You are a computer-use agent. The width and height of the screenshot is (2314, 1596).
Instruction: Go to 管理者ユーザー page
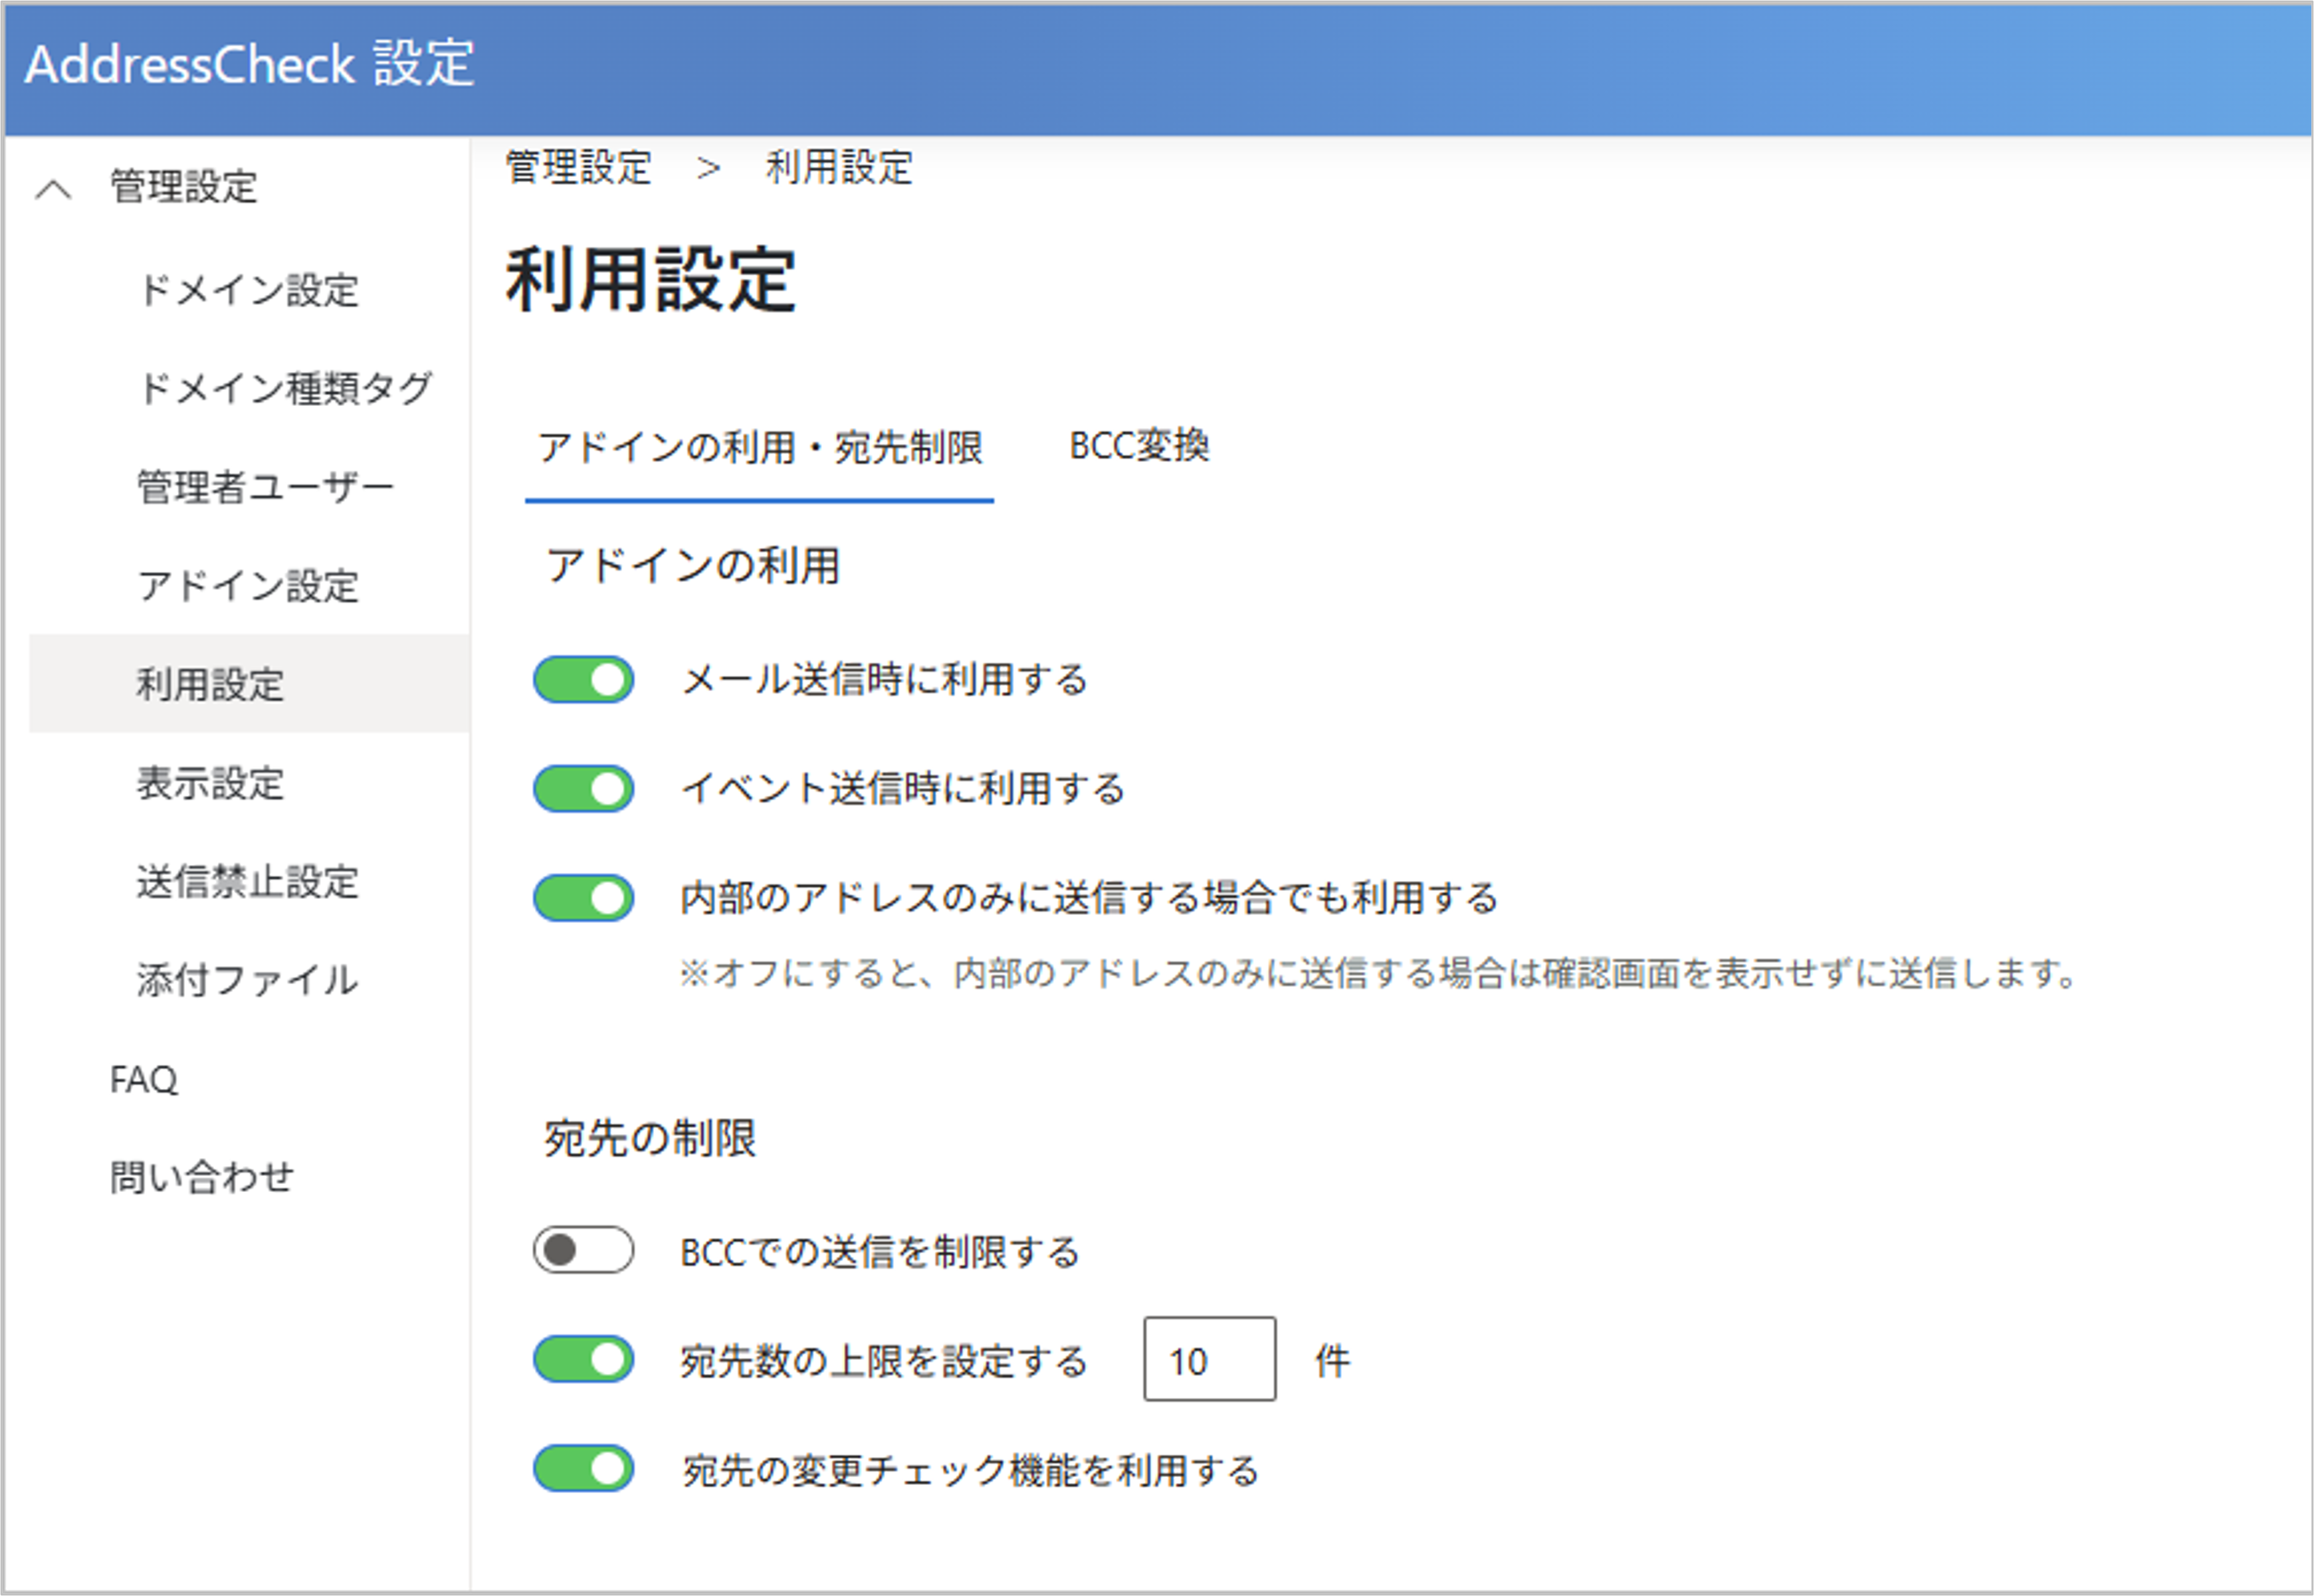pos(265,487)
